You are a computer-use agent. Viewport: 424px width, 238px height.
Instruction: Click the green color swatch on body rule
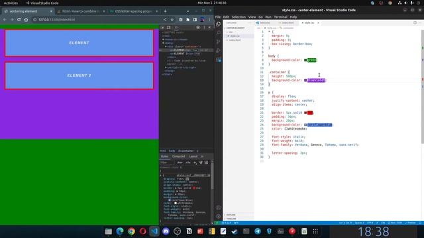click(305, 60)
